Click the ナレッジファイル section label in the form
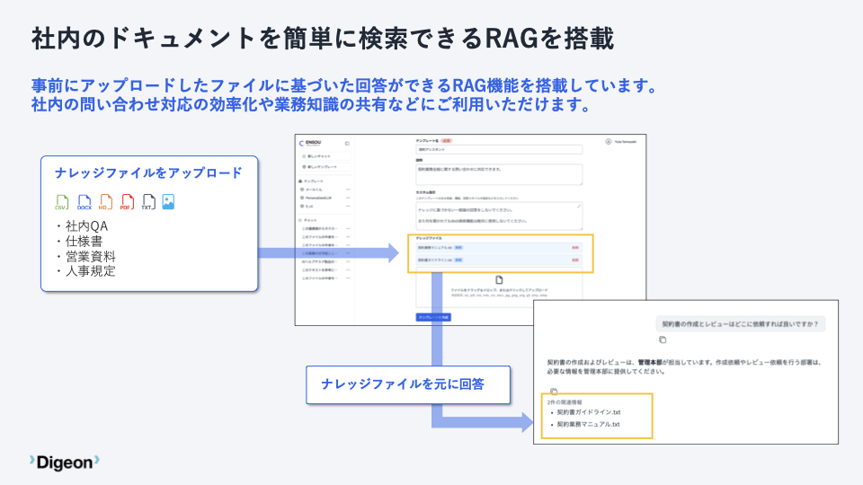This screenshot has height=485, width=863. [429, 238]
